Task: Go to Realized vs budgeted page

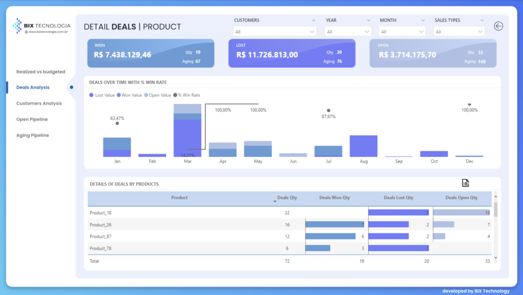Action: (x=41, y=72)
